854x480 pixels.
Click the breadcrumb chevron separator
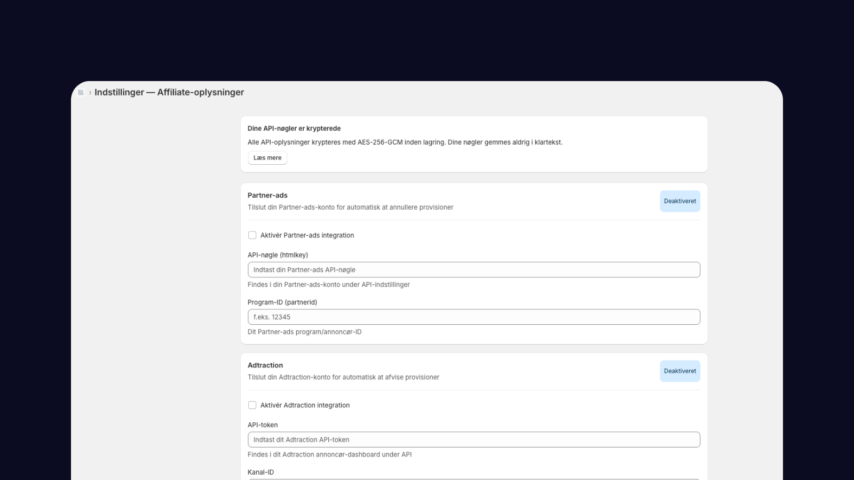(x=90, y=92)
